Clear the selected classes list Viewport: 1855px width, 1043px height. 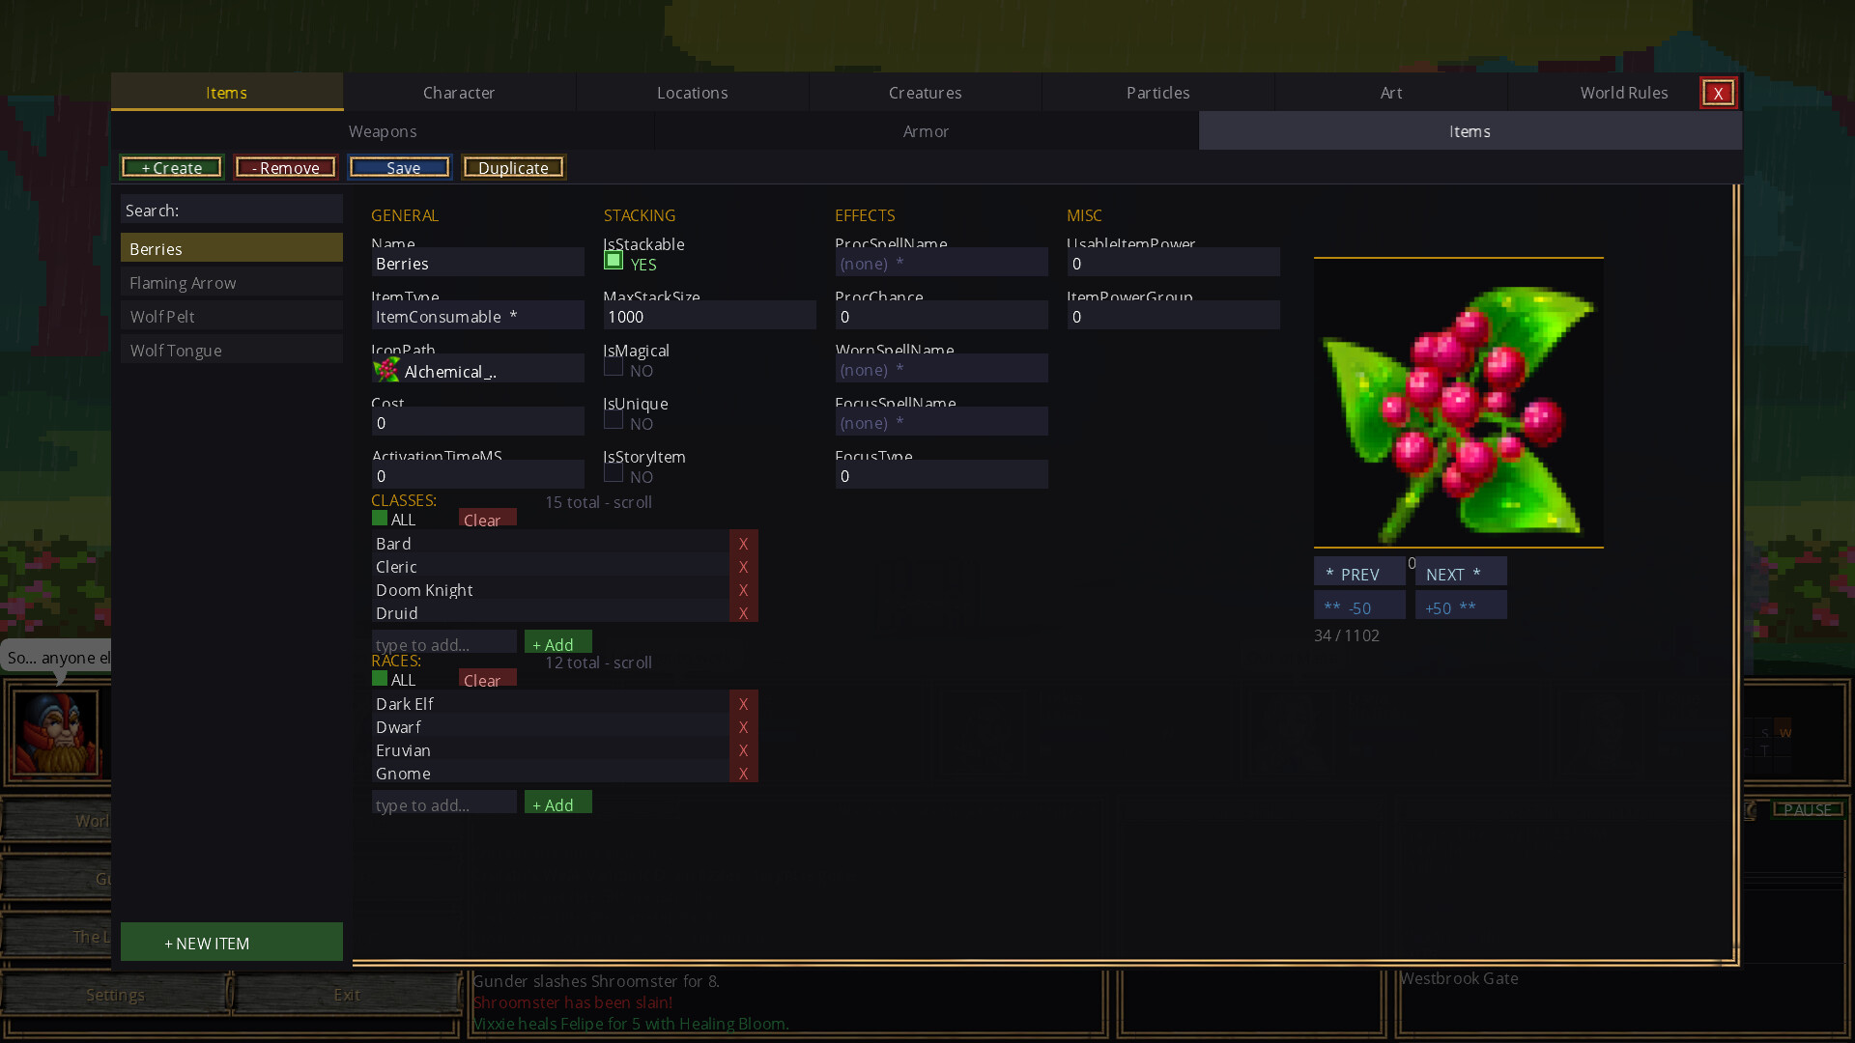tap(487, 519)
